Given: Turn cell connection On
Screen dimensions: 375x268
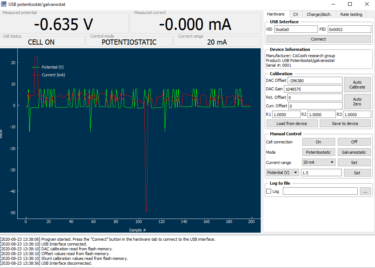Looking at the screenshot, I should [x=318, y=142].
